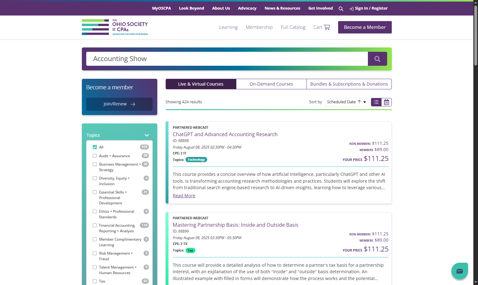The width and height of the screenshot is (478, 285).
Task: Click the Showing 424 results text
Action: [x=184, y=102]
